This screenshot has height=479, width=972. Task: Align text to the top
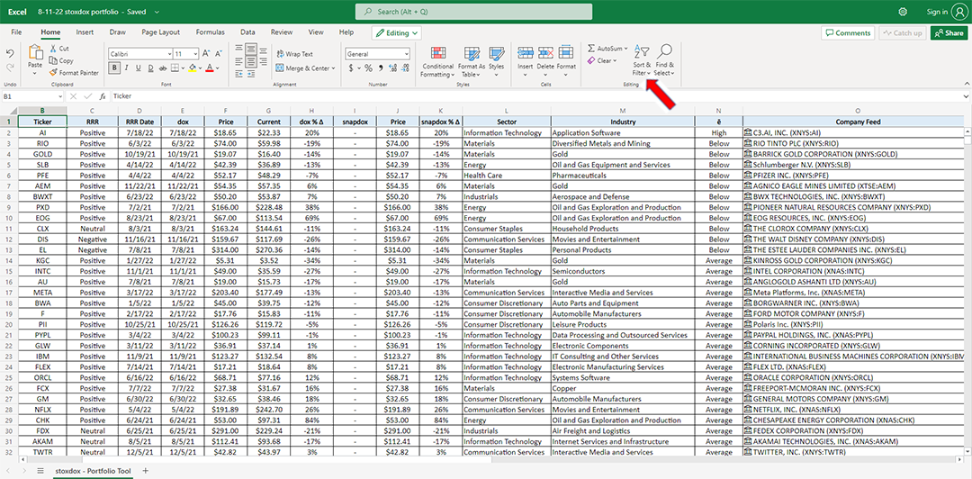coord(238,48)
